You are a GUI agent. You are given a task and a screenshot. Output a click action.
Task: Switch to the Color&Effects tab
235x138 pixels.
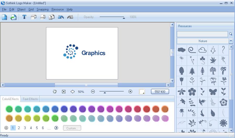pyautogui.click(x=10, y=99)
